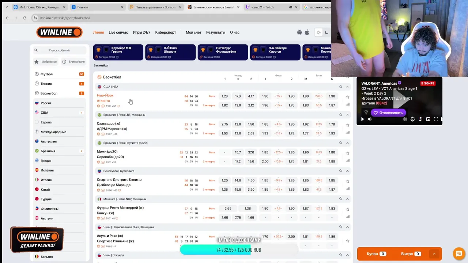Open the Live сейчас menu tab

118,33
